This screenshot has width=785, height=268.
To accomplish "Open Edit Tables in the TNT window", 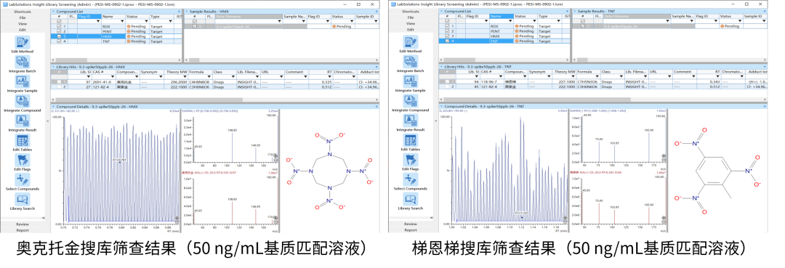I will (x=411, y=140).
